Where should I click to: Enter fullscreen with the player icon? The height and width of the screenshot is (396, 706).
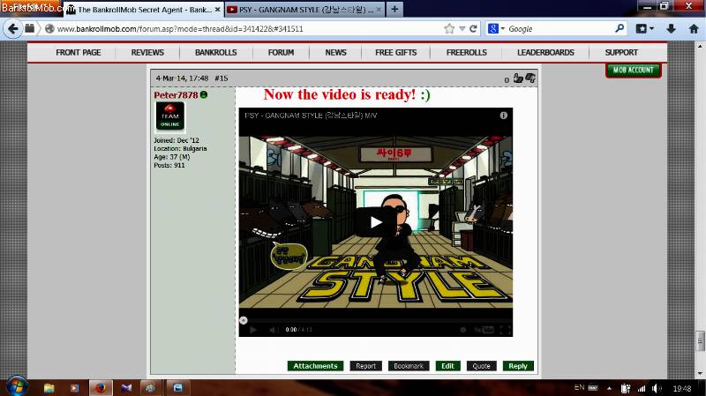pos(505,330)
